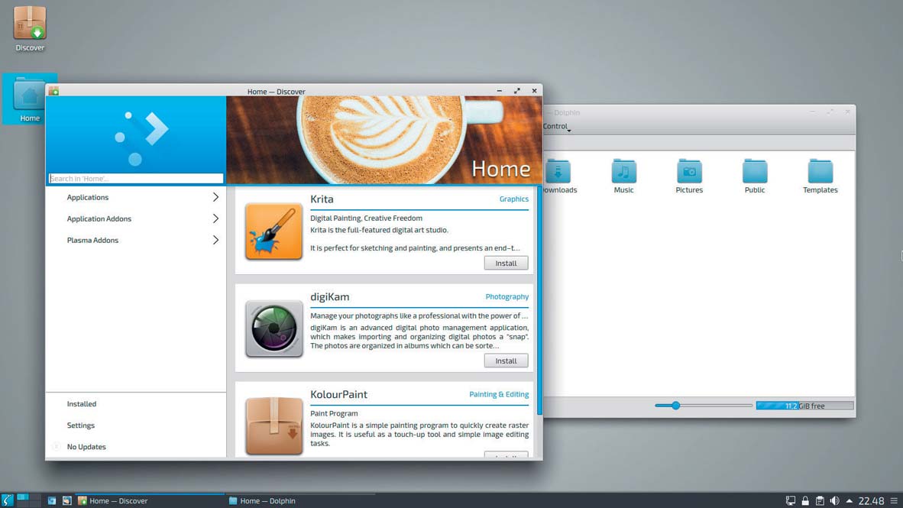This screenshot has height=508, width=903.
Task: Open the panel hamburger menu at taskbar end
Action: click(x=894, y=501)
